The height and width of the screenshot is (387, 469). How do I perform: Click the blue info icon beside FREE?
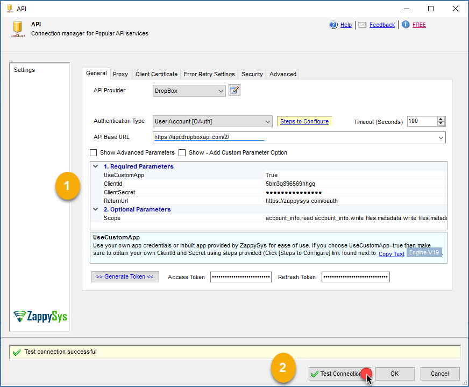(406, 25)
